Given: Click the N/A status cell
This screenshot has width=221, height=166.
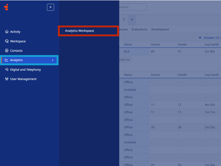Looking at the screenshot, I should 127,52.
